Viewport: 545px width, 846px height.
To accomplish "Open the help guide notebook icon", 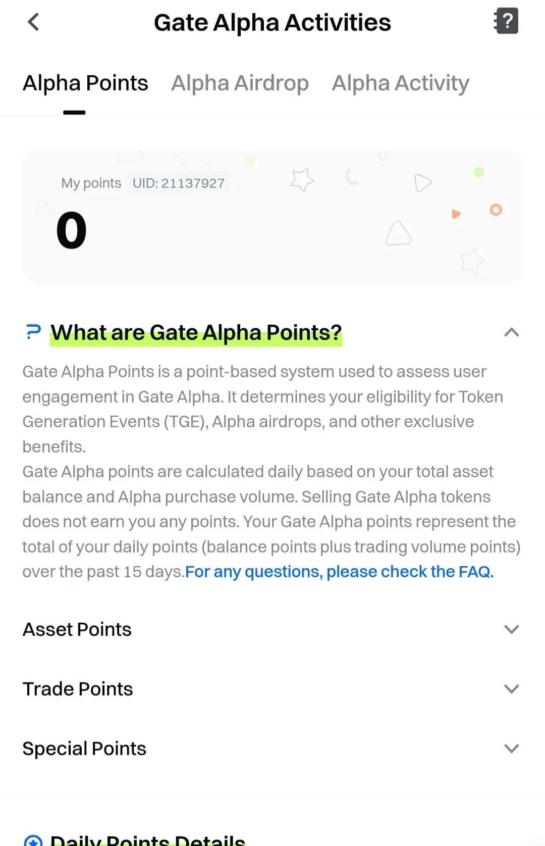I will 506,21.
